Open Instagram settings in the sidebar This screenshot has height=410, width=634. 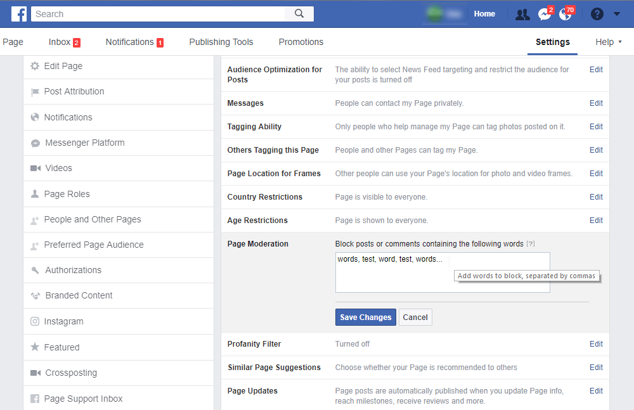click(x=63, y=321)
